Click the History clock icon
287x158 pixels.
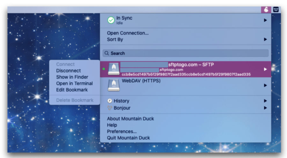coord(110,101)
